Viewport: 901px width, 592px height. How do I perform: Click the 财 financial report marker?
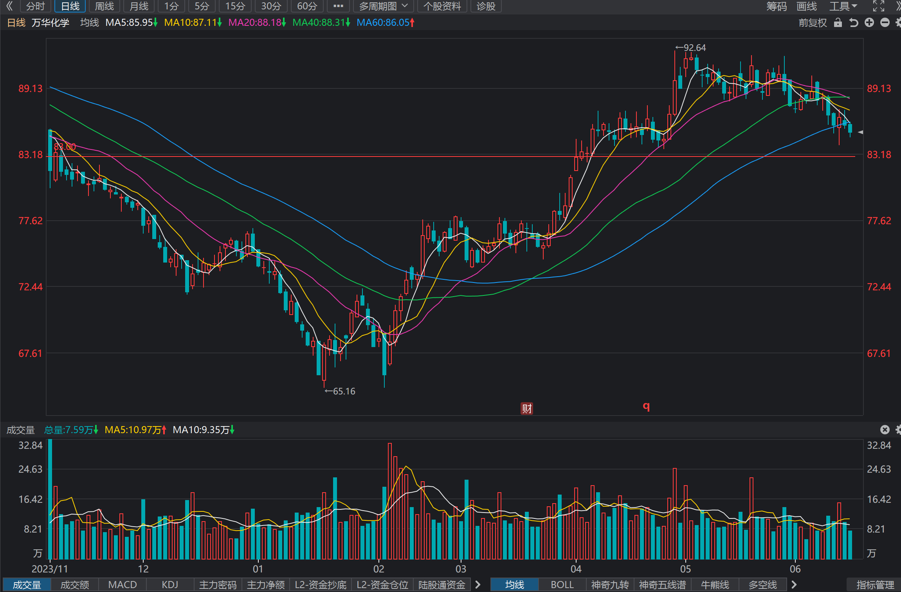point(526,408)
